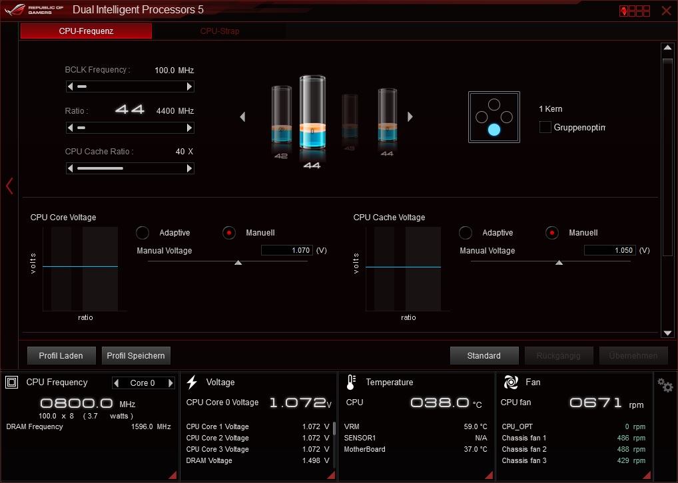This screenshot has height=483, width=678.
Task: Click the CPU Cache manual voltage field 1.050
Action: pos(609,250)
